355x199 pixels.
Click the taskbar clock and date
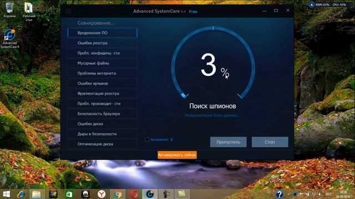click(343, 194)
